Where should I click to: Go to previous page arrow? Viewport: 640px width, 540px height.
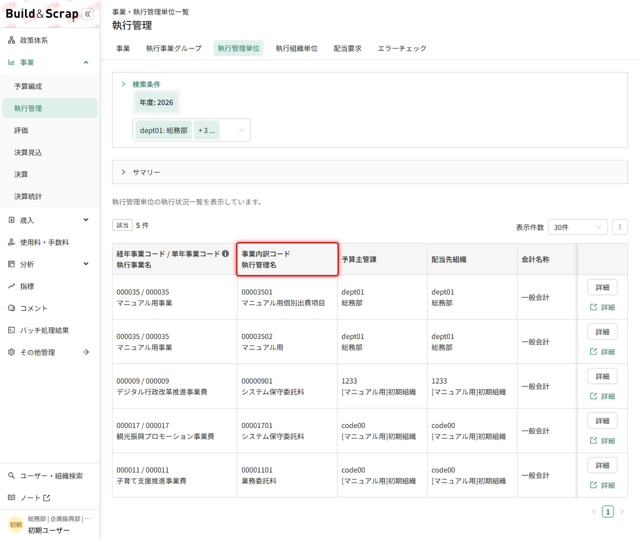594,511
